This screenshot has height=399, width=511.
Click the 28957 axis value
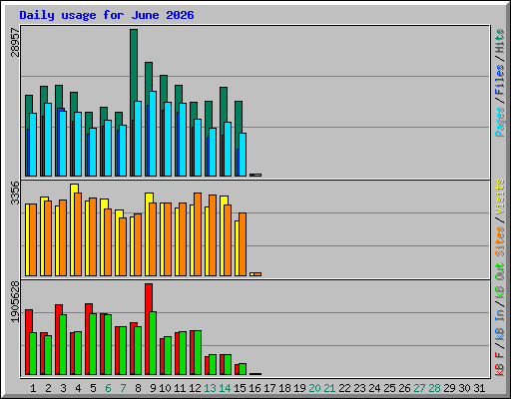(15, 42)
